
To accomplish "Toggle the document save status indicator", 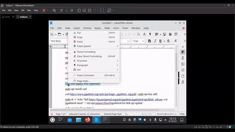I will [52, 114].
